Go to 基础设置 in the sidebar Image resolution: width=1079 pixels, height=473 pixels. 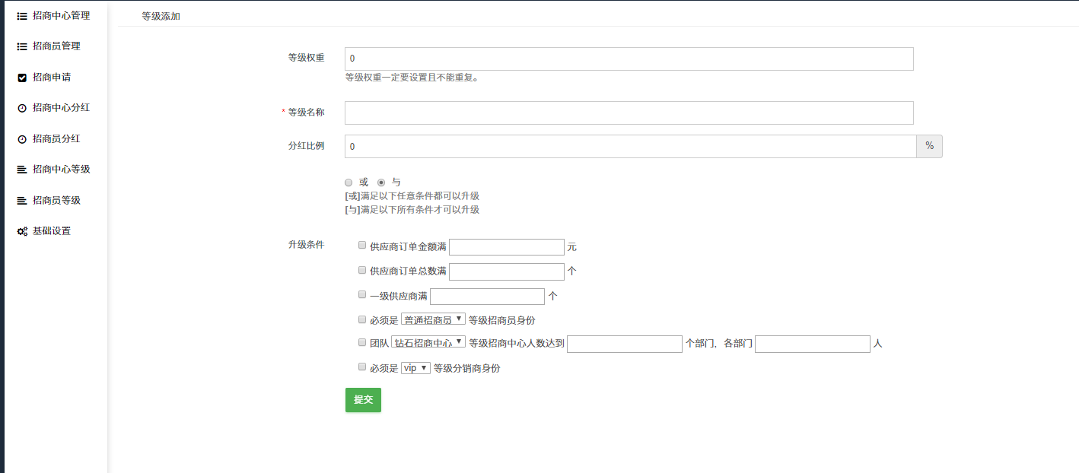[x=52, y=231]
